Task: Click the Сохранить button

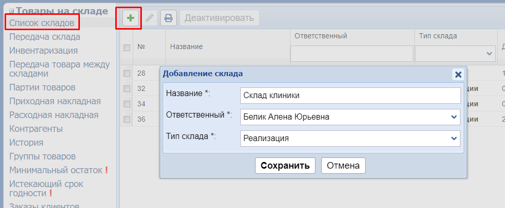Action: [x=285, y=166]
